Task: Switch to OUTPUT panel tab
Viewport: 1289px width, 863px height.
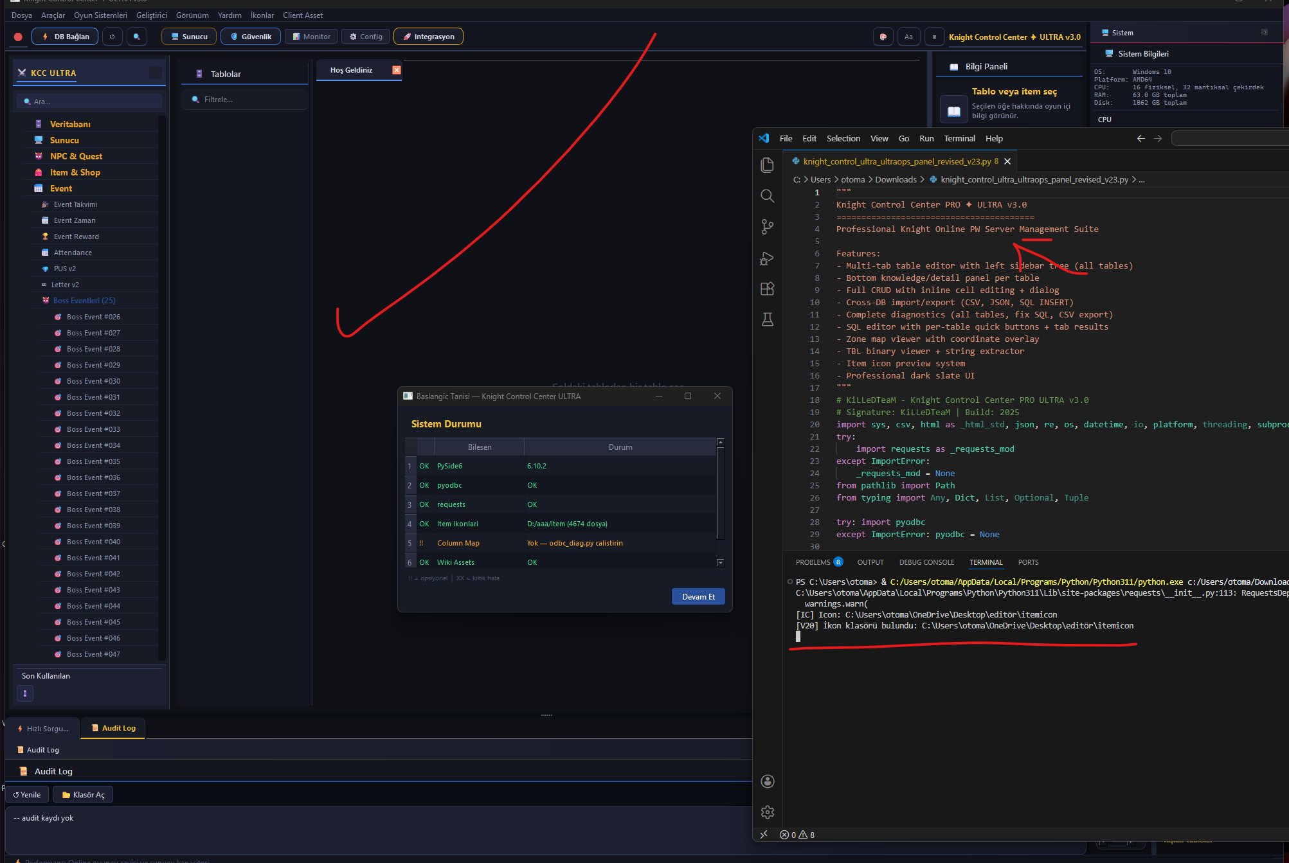Action: [870, 562]
